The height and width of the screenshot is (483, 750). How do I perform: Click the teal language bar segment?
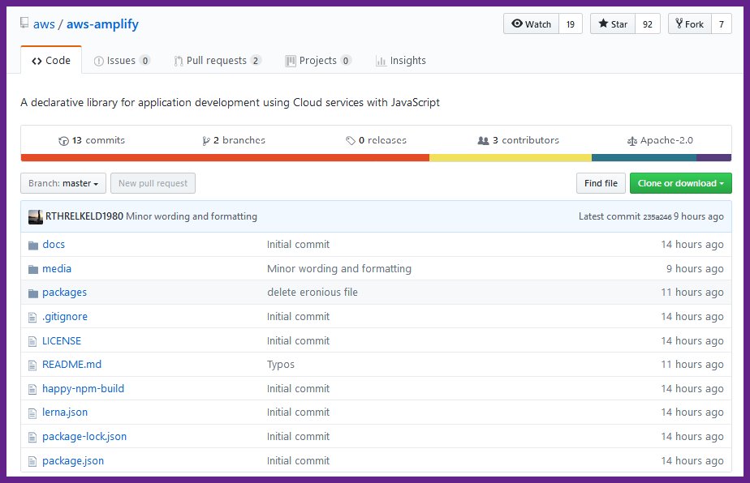(x=644, y=158)
